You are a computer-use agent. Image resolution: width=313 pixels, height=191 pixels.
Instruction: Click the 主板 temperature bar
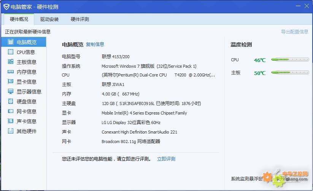click(290, 72)
